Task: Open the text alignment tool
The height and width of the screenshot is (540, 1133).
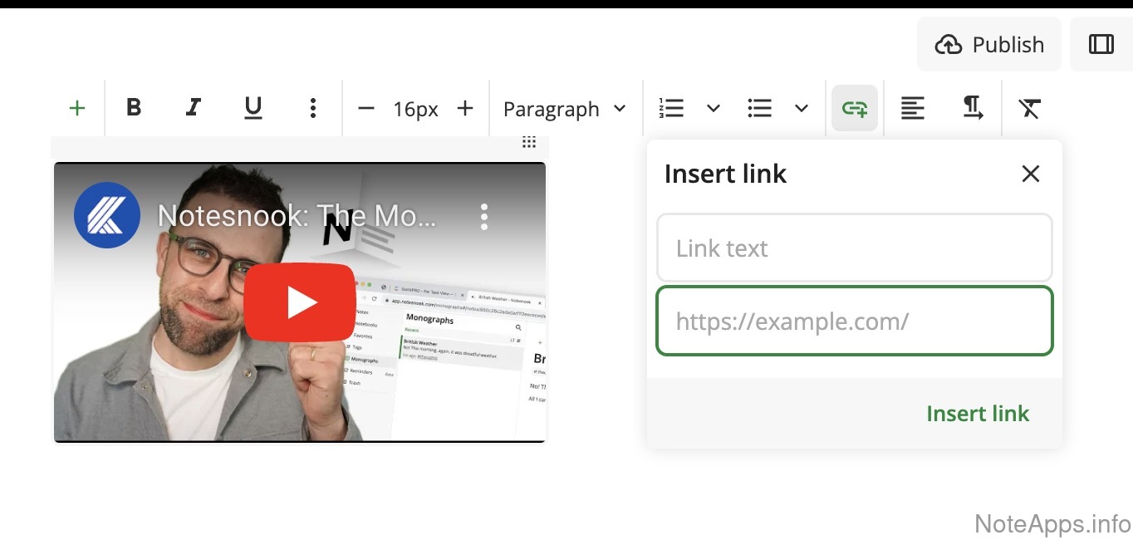Action: click(x=913, y=108)
